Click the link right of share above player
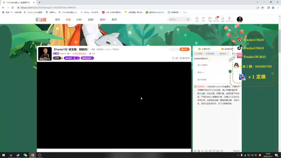281x158 pixels. pos(185,58)
